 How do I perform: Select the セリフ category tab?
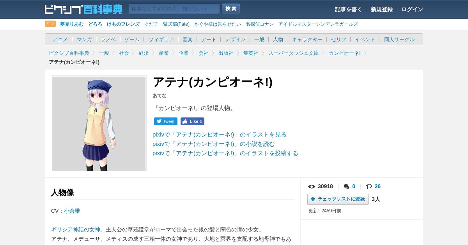coord(339,39)
